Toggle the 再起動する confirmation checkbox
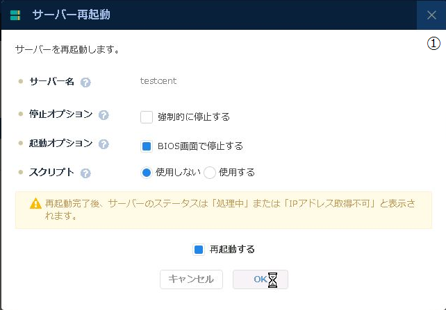Image resolution: width=446 pixels, height=310 pixels. click(x=199, y=249)
